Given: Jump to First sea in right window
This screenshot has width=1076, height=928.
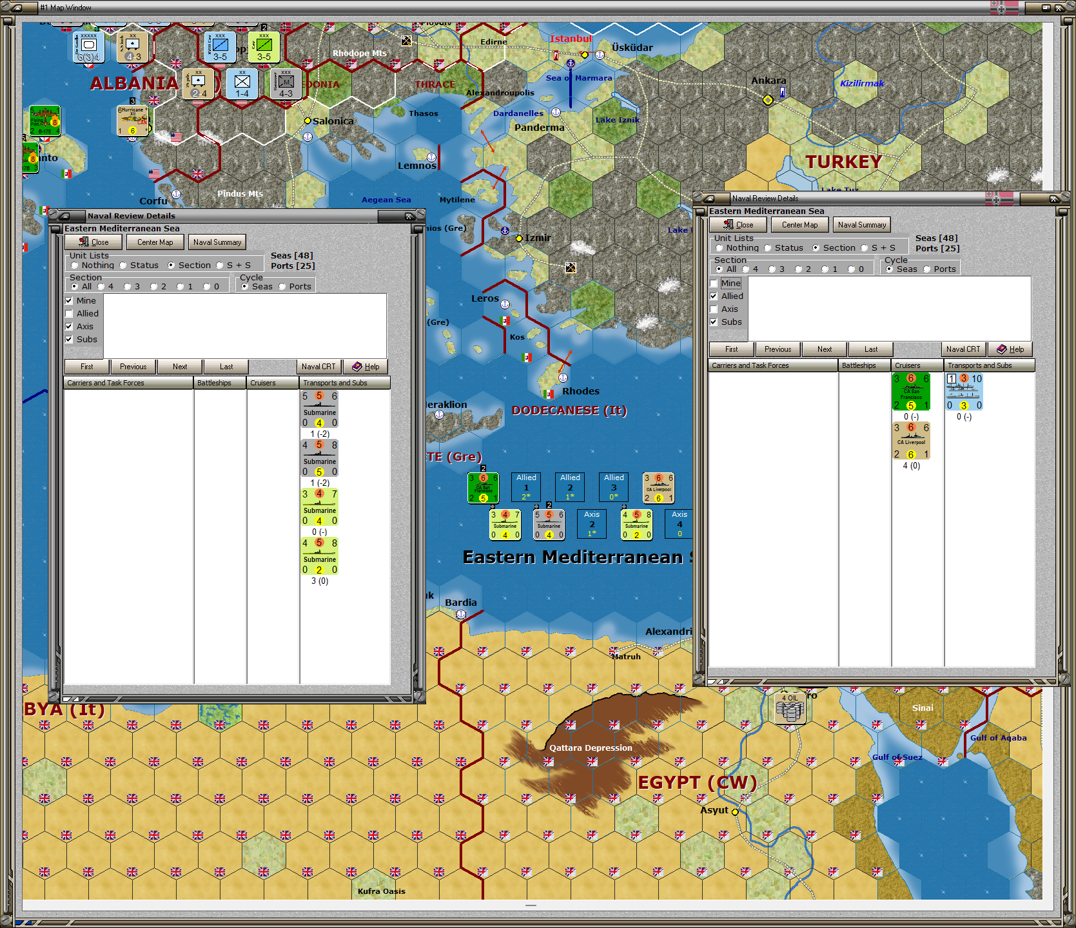Looking at the screenshot, I should click(x=732, y=349).
